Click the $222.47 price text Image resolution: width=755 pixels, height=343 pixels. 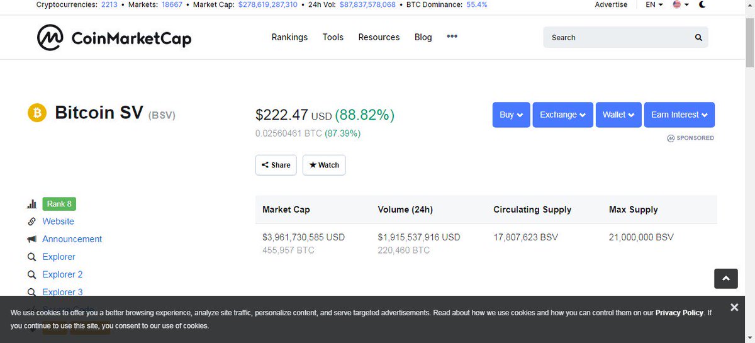click(282, 115)
